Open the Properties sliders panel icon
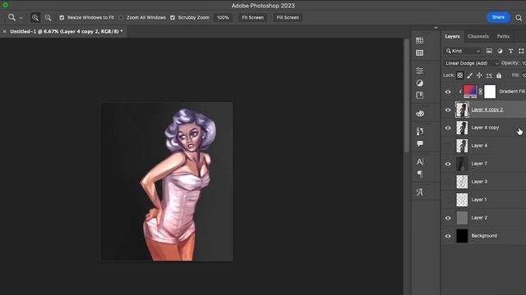Screen dimensions: 526x295 click(x=419, y=71)
